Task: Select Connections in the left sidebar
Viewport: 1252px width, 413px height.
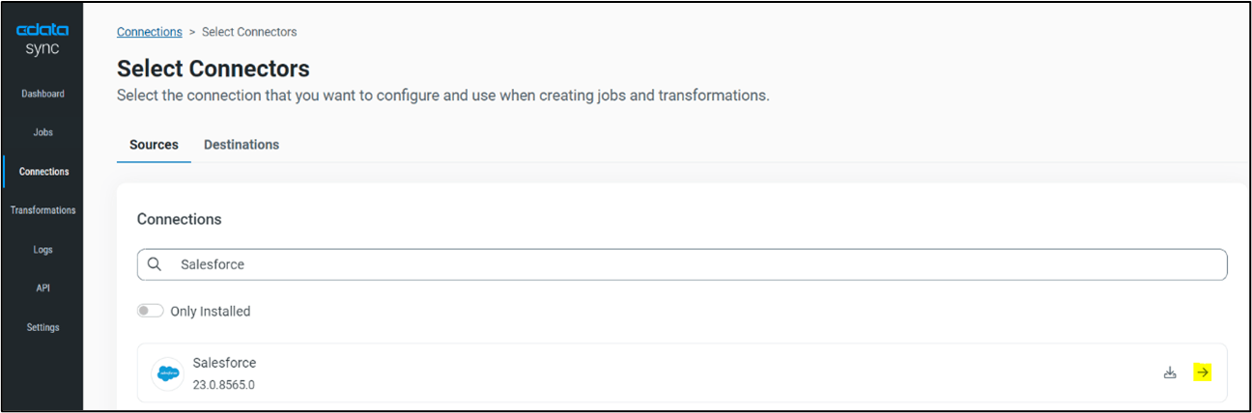Action: [43, 172]
